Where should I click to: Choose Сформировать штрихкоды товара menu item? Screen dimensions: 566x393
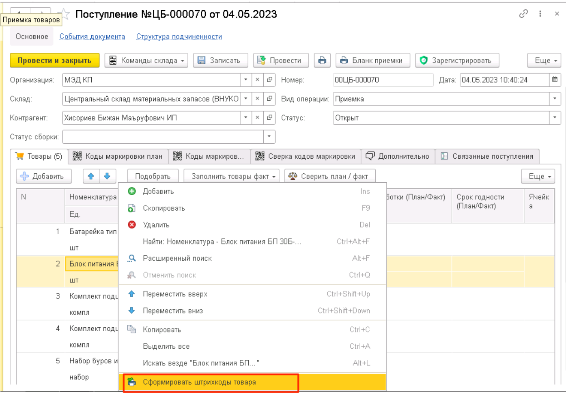point(252,382)
